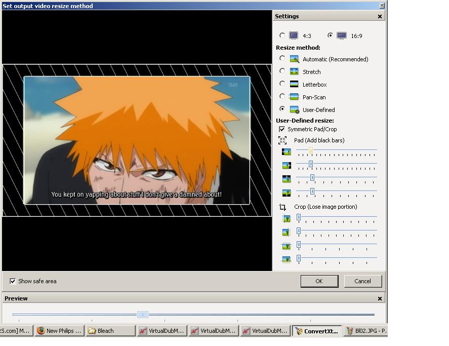Click the 'Crop (Lose image portion)' label

pyautogui.click(x=325, y=207)
